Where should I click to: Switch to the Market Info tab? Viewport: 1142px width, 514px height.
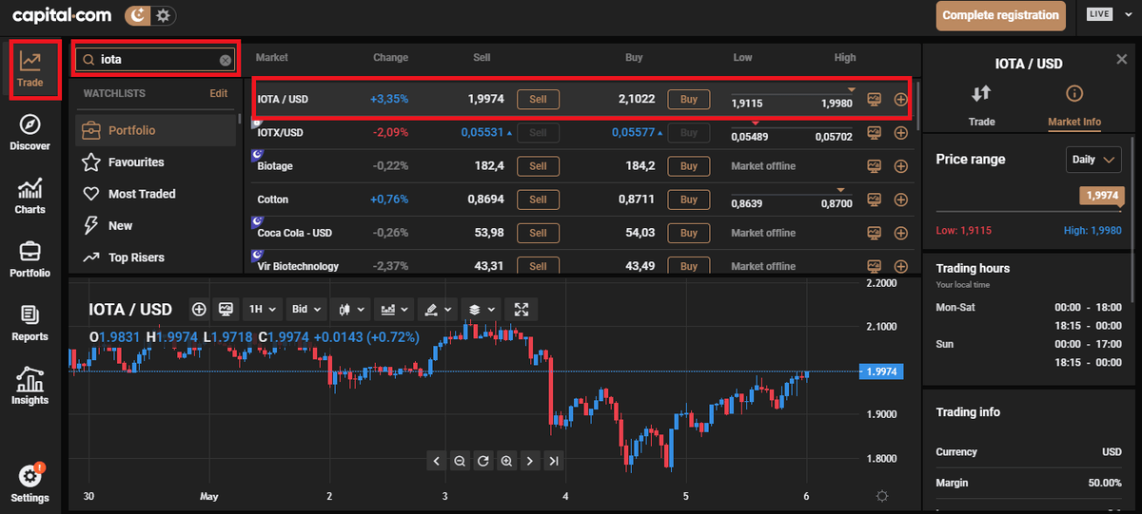[1073, 105]
